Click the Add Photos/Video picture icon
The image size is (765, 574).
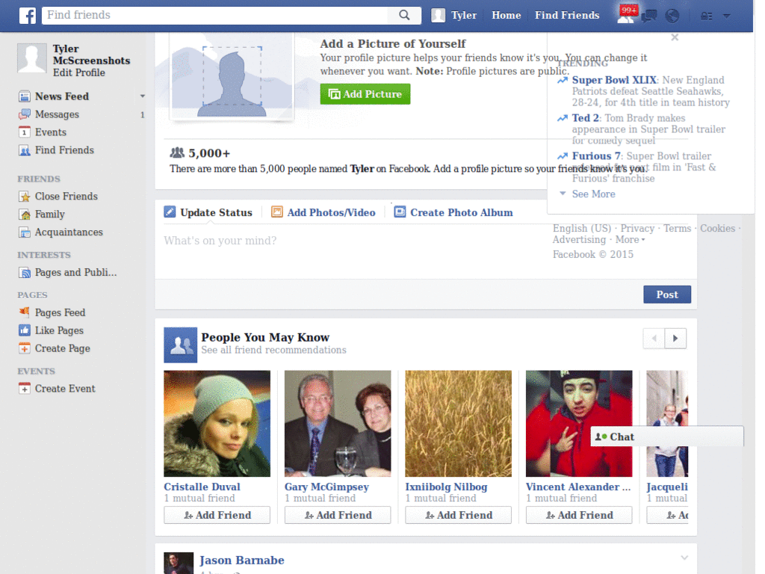pyautogui.click(x=277, y=212)
